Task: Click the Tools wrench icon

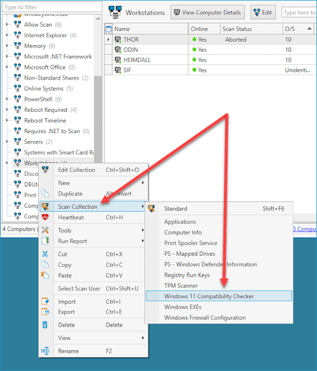Action: [45, 230]
